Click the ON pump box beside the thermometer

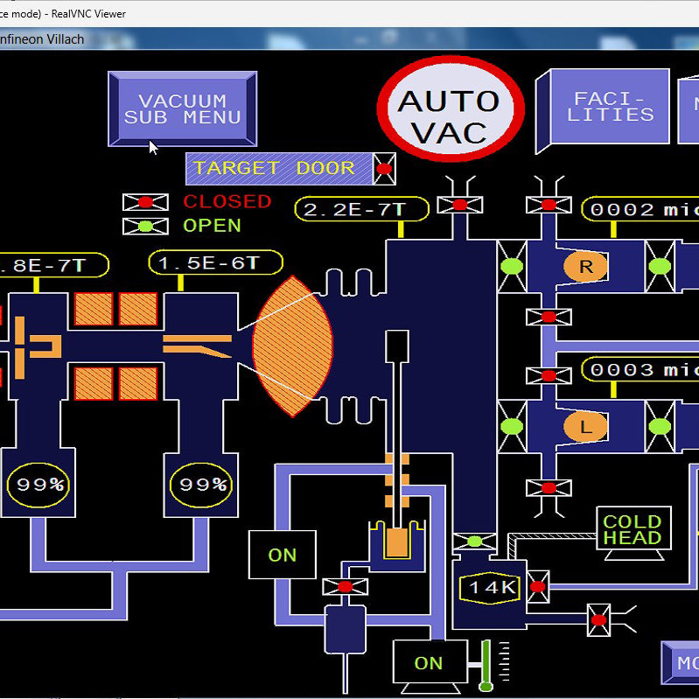[x=430, y=663]
